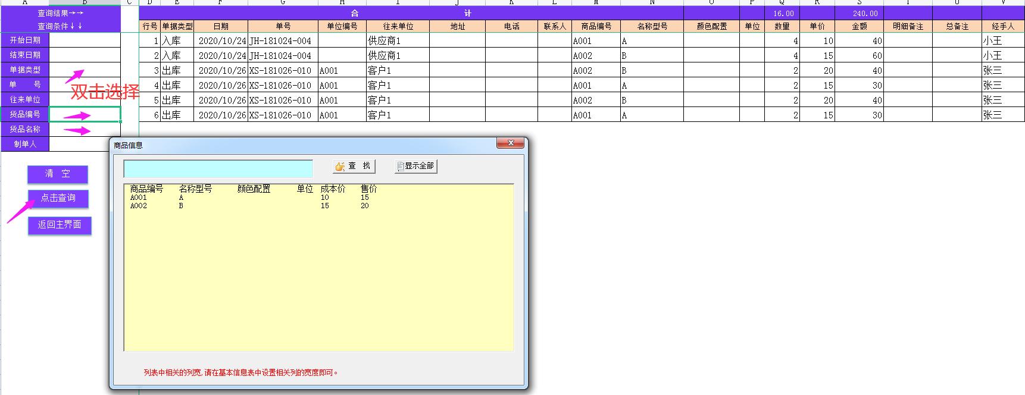The width and height of the screenshot is (1025, 395).
Task: Select the 货品名称 input cell
Action: [x=85, y=129]
